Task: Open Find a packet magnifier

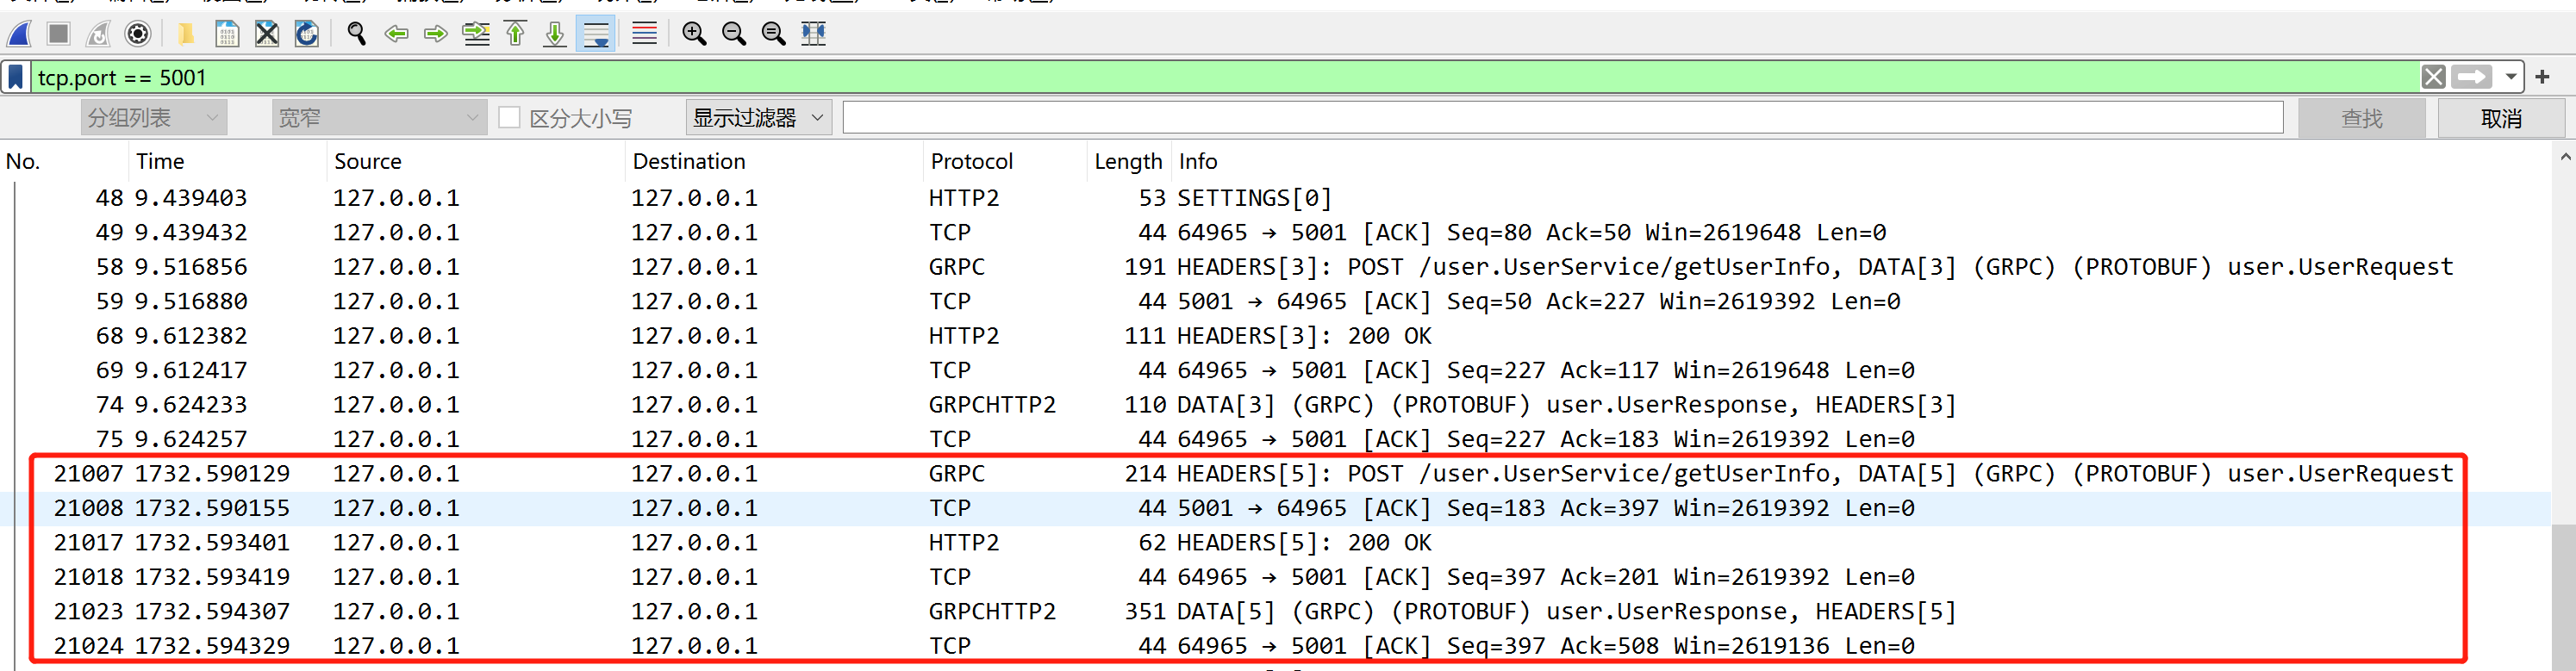Action: click(356, 34)
